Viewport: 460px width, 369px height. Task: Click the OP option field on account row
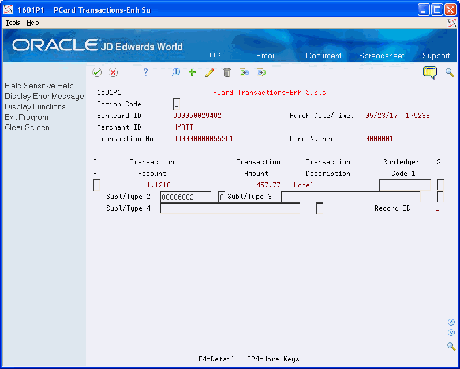pos(96,185)
